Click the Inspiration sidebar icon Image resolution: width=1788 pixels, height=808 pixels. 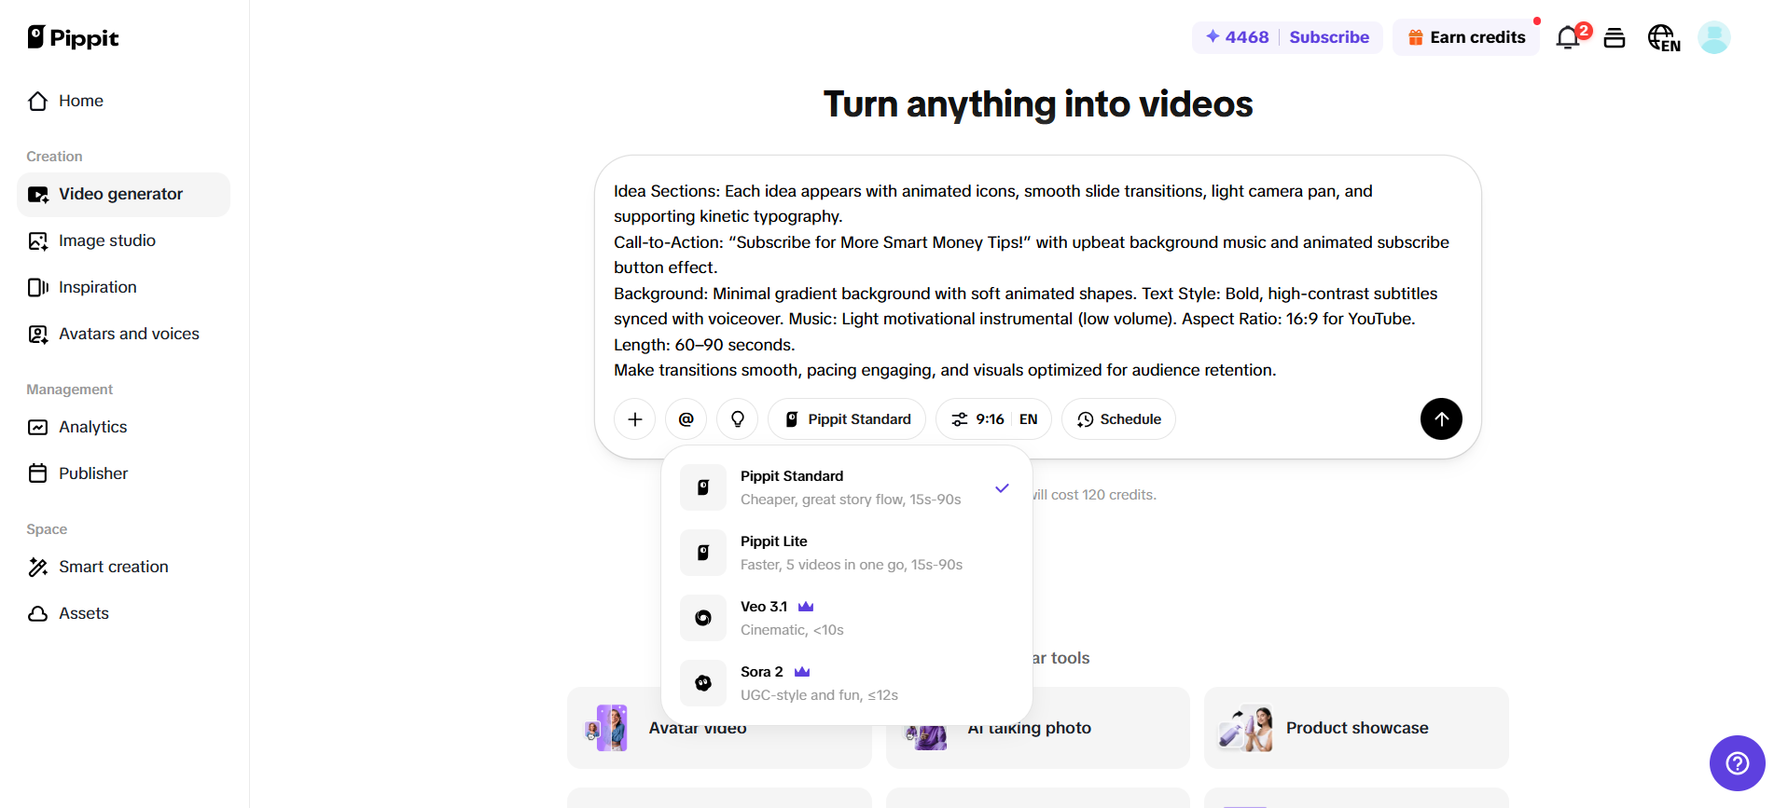(38, 287)
